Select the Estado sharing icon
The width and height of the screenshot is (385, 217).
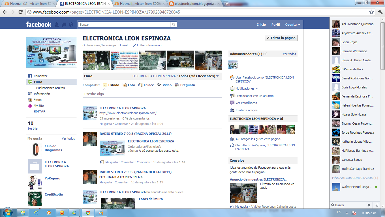tap(105, 85)
